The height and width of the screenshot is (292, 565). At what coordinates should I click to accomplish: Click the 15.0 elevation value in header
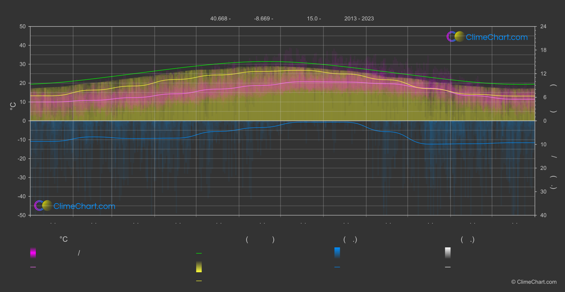pos(312,18)
